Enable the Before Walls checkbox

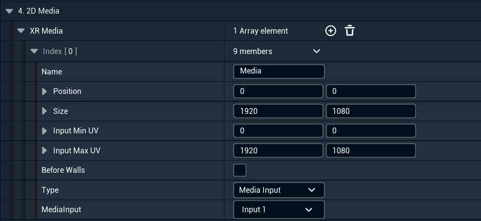coord(240,170)
